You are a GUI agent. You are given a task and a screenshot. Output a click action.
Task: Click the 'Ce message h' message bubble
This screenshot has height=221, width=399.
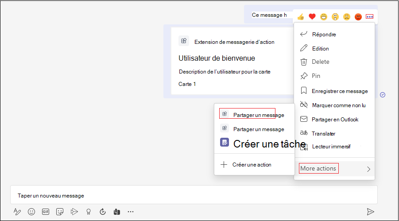click(269, 15)
